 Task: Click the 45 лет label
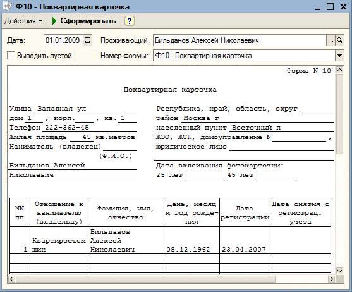click(240, 175)
